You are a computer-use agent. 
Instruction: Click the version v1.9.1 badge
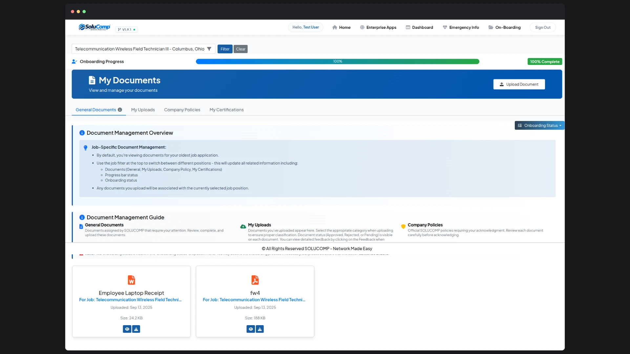(126, 29)
